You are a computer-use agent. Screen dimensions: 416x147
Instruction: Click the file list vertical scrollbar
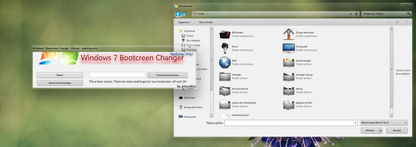pyautogui.click(x=391, y=72)
